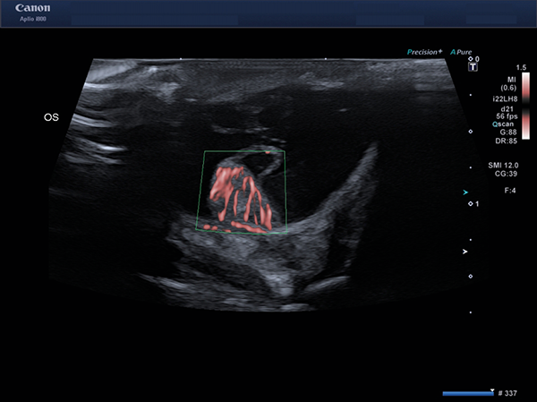Select the d21 depth value

pyautogui.click(x=507, y=109)
